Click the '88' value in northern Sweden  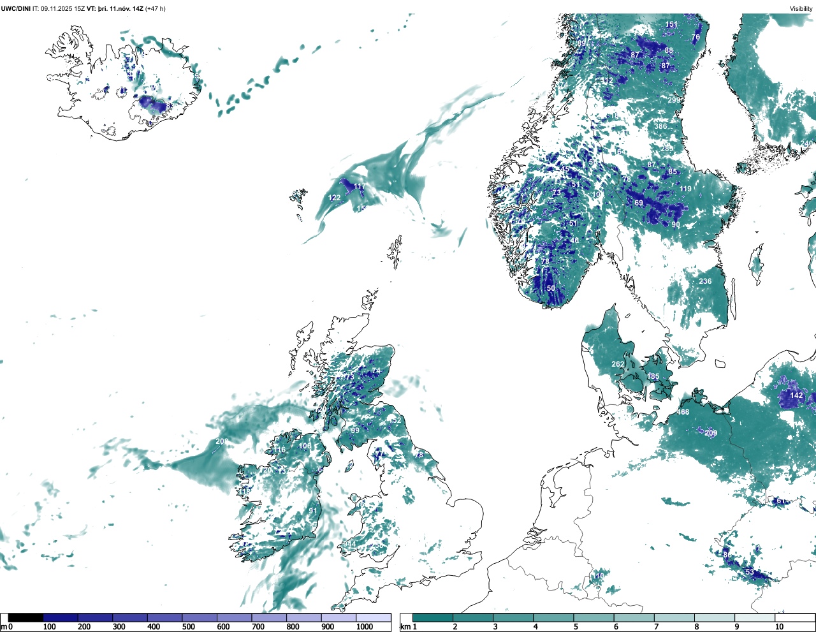click(x=669, y=50)
